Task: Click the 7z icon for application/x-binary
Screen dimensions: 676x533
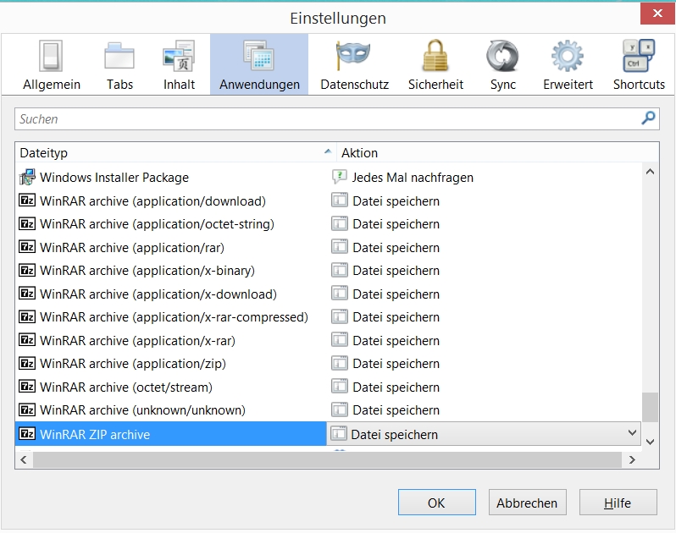Action: (x=27, y=270)
